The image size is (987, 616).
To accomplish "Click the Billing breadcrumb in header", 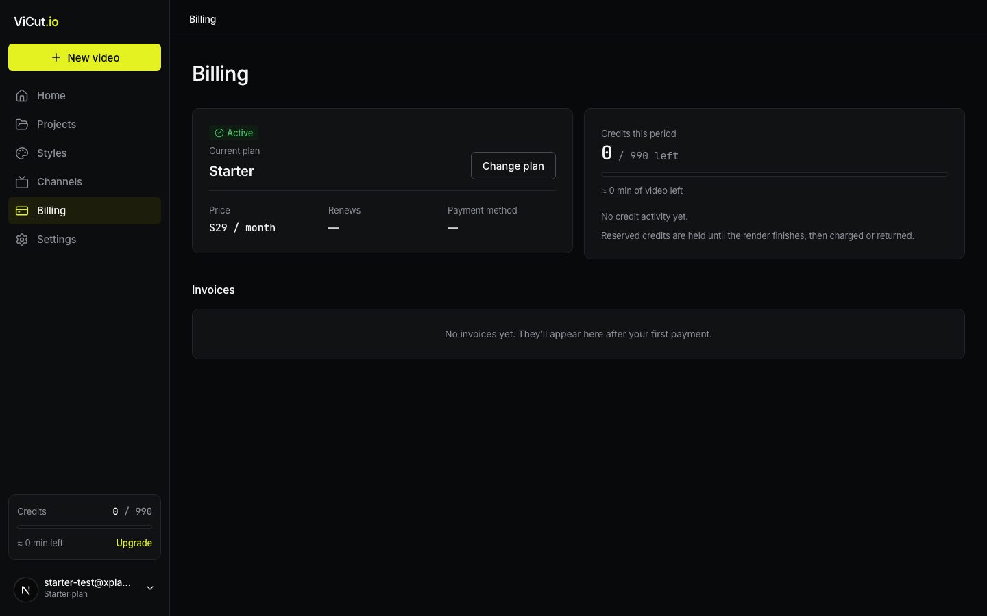I will [x=203, y=19].
